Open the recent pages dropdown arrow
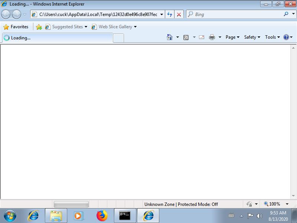The height and width of the screenshot is (223, 297). [25, 14]
